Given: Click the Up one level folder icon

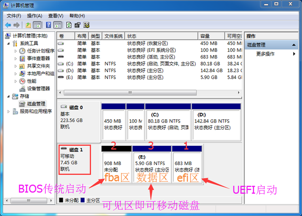Looking at the screenshot, I should (x=28, y=25).
